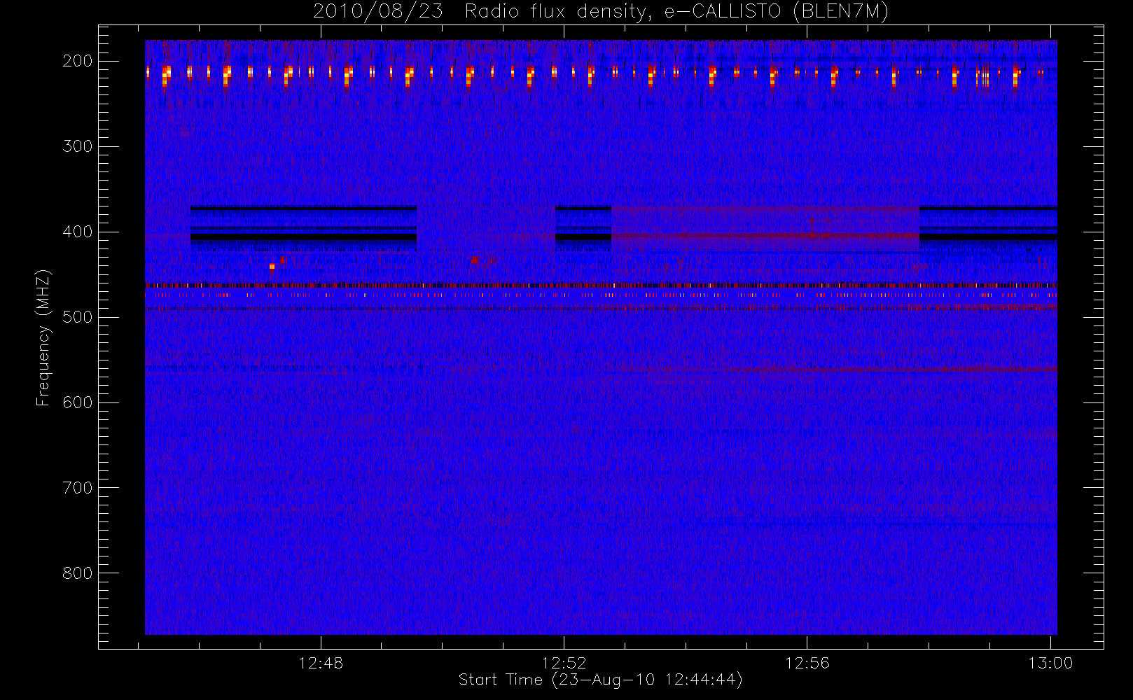
Task: Click the 12:52 time axis label
Action: 564,663
